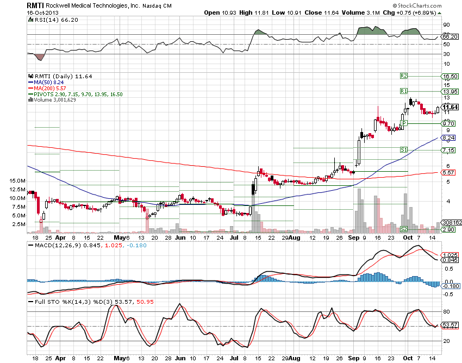Click the MA(200) 5.57 legend entry
This screenshot has height=363, width=462.
(50, 89)
